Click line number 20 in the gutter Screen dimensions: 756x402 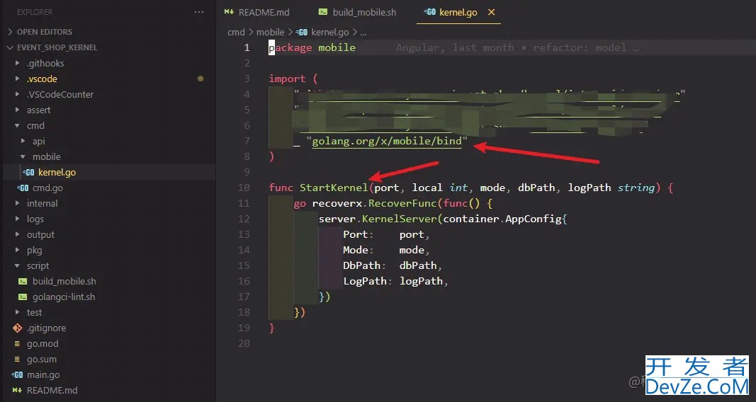click(x=244, y=343)
